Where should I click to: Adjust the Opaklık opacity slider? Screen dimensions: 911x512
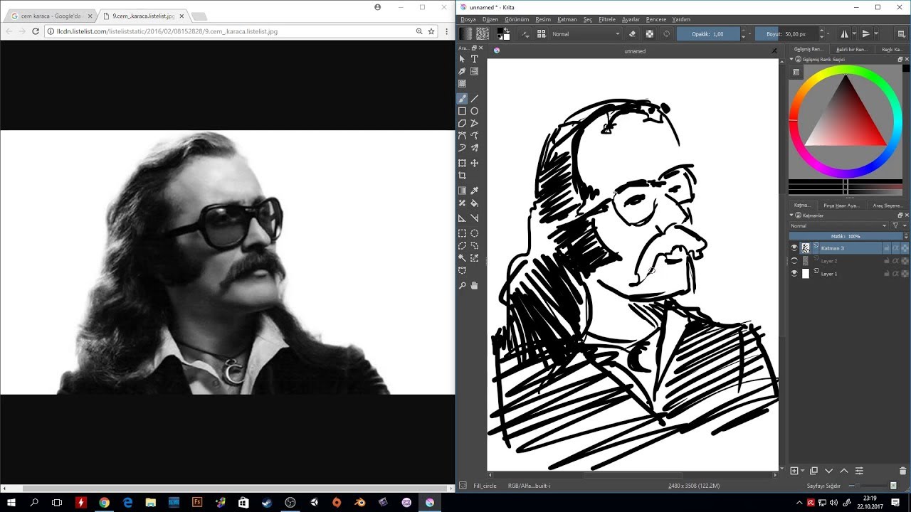(708, 33)
